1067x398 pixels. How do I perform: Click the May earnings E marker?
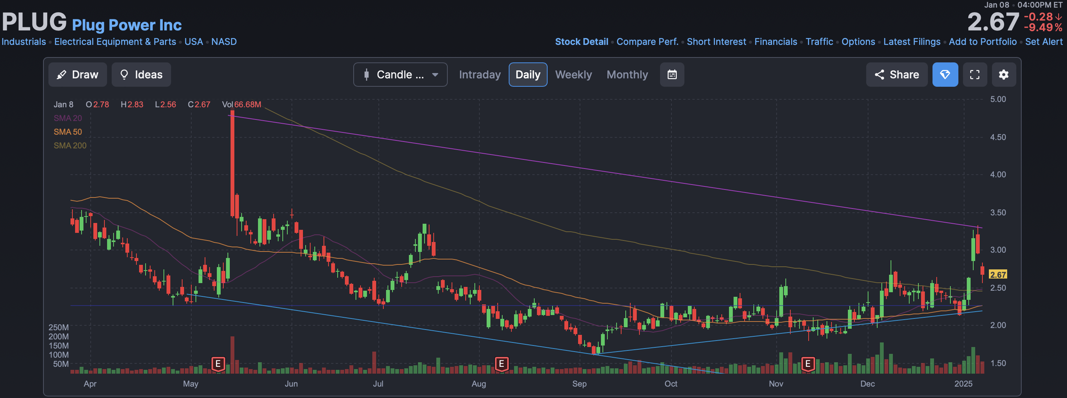(x=218, y=364)
